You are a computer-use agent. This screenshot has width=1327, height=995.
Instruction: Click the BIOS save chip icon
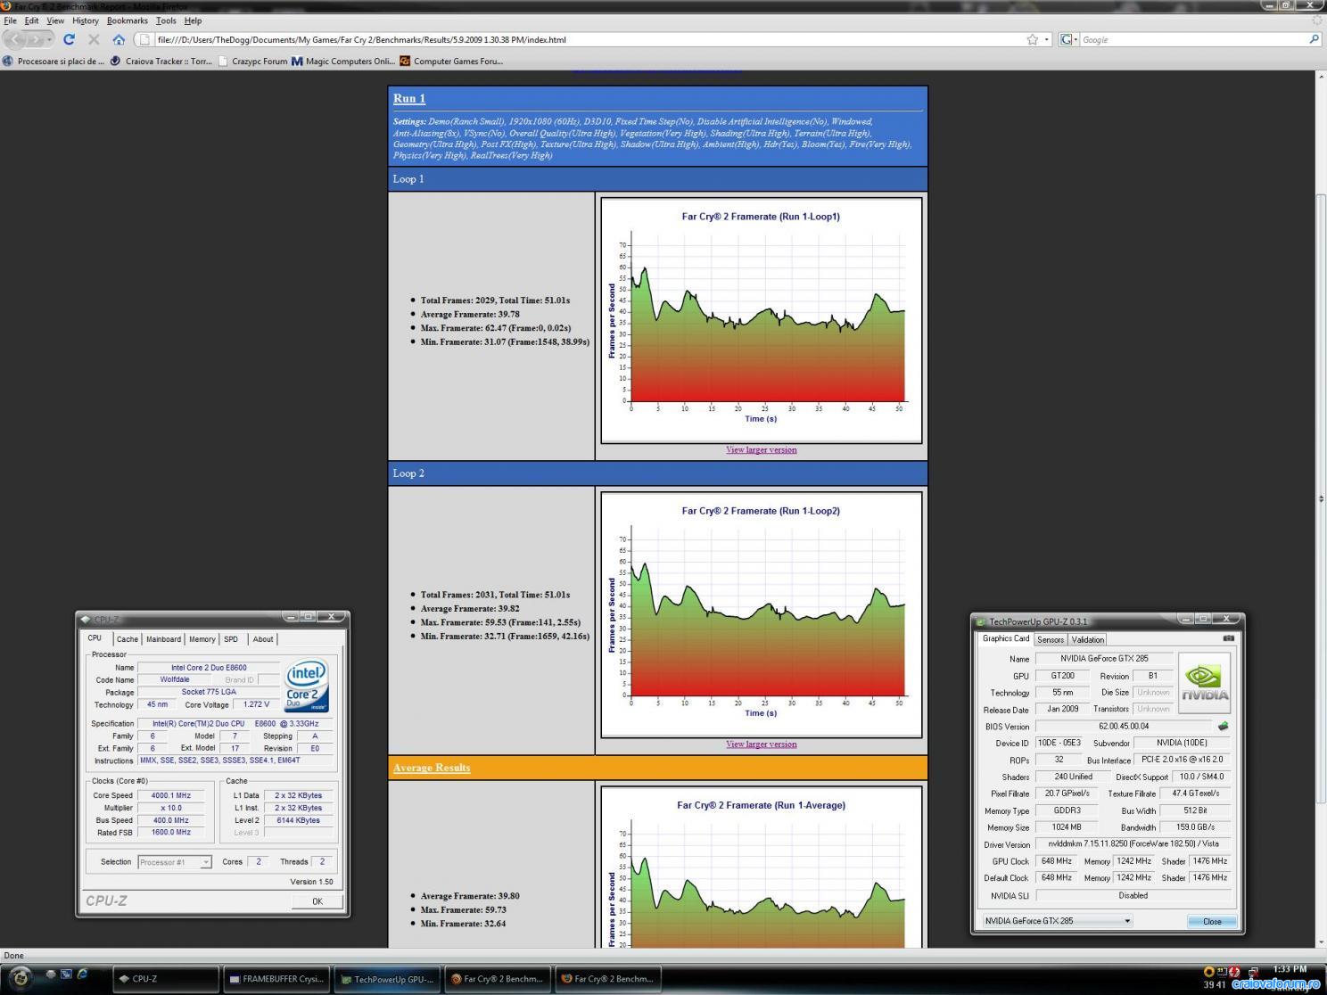click(1223, 727)
